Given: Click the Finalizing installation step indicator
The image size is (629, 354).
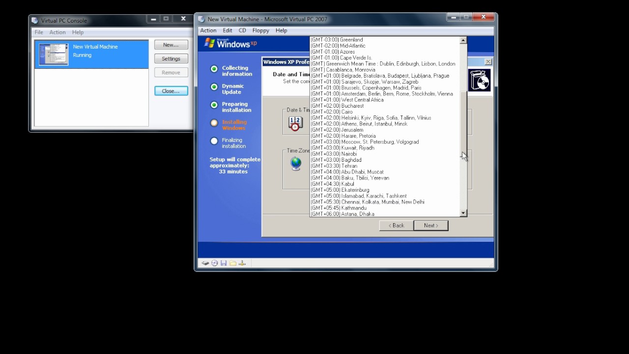Looking at the screenshot, I should click(214, 141).
